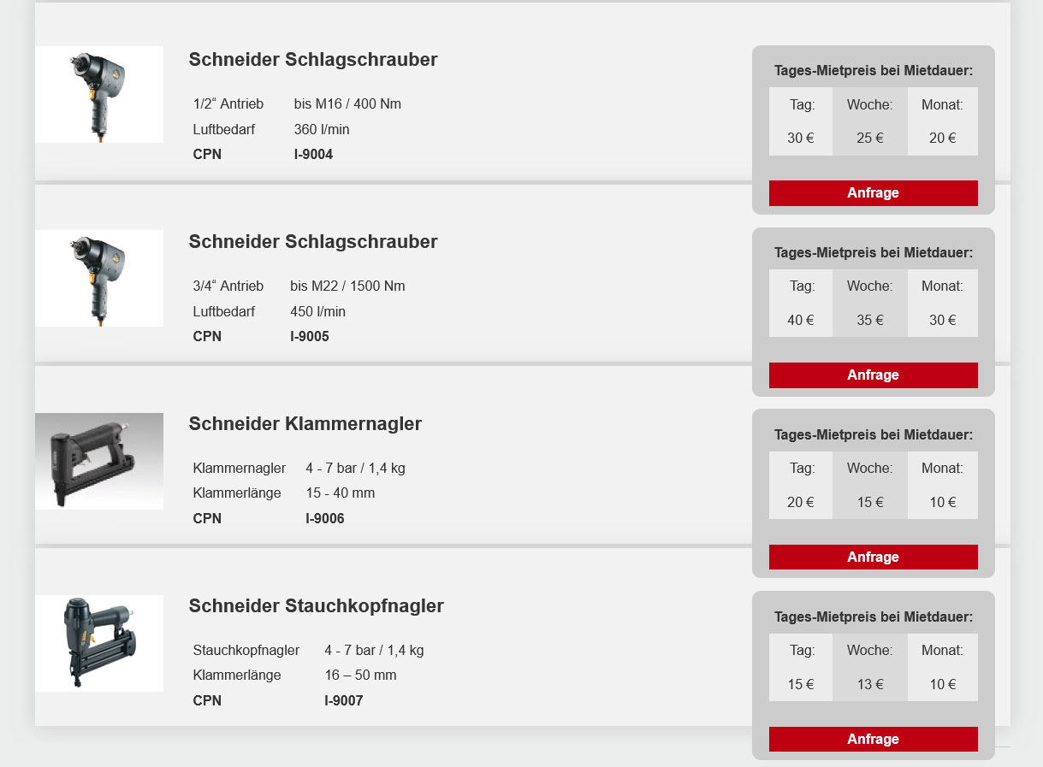Click the Schlagschrauber title with 3/4" Antrieb
The height and width of the screenshot is (767, 1043).
(312, 242)
